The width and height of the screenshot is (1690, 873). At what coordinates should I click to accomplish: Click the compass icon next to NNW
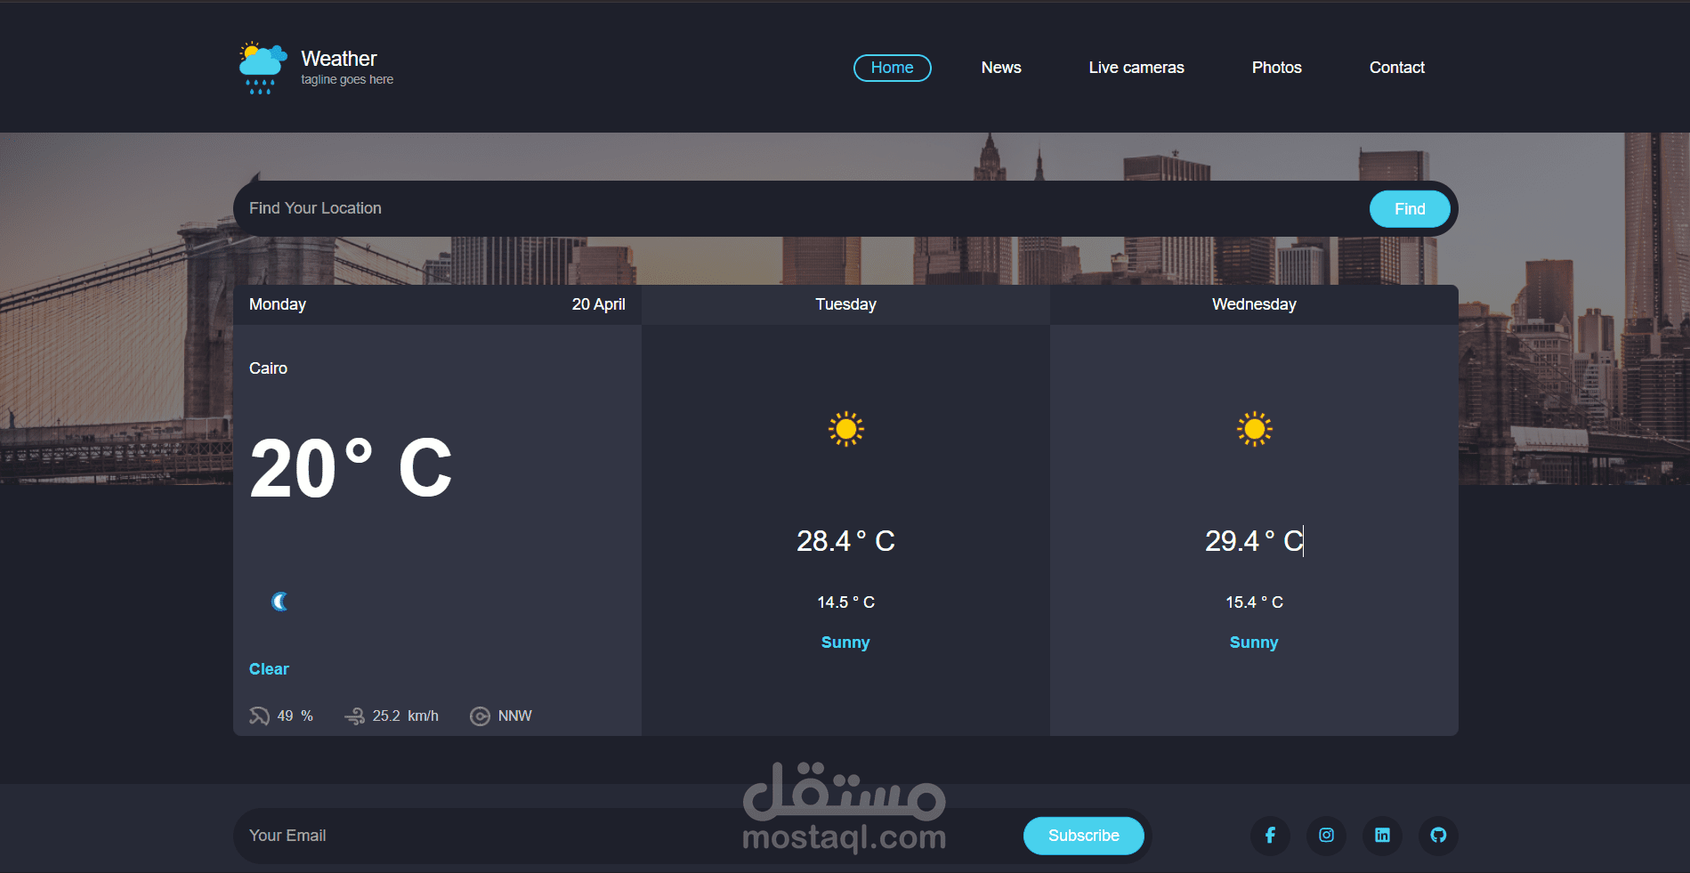click(x=480, y=715)
